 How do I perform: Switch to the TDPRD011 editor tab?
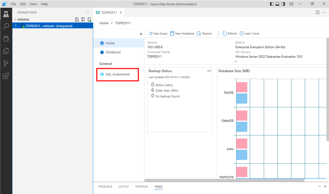pyautogui.click(x=109, y=12)
